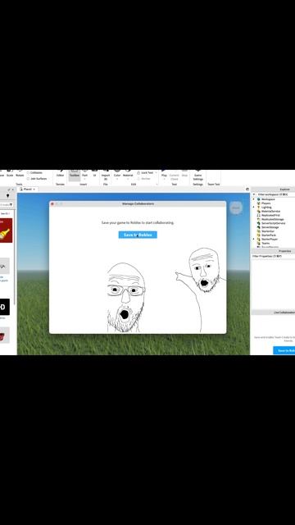The image size is (295, 525).
Task: Select Lighting in the Explorer tree
Action: click(266, 208)
